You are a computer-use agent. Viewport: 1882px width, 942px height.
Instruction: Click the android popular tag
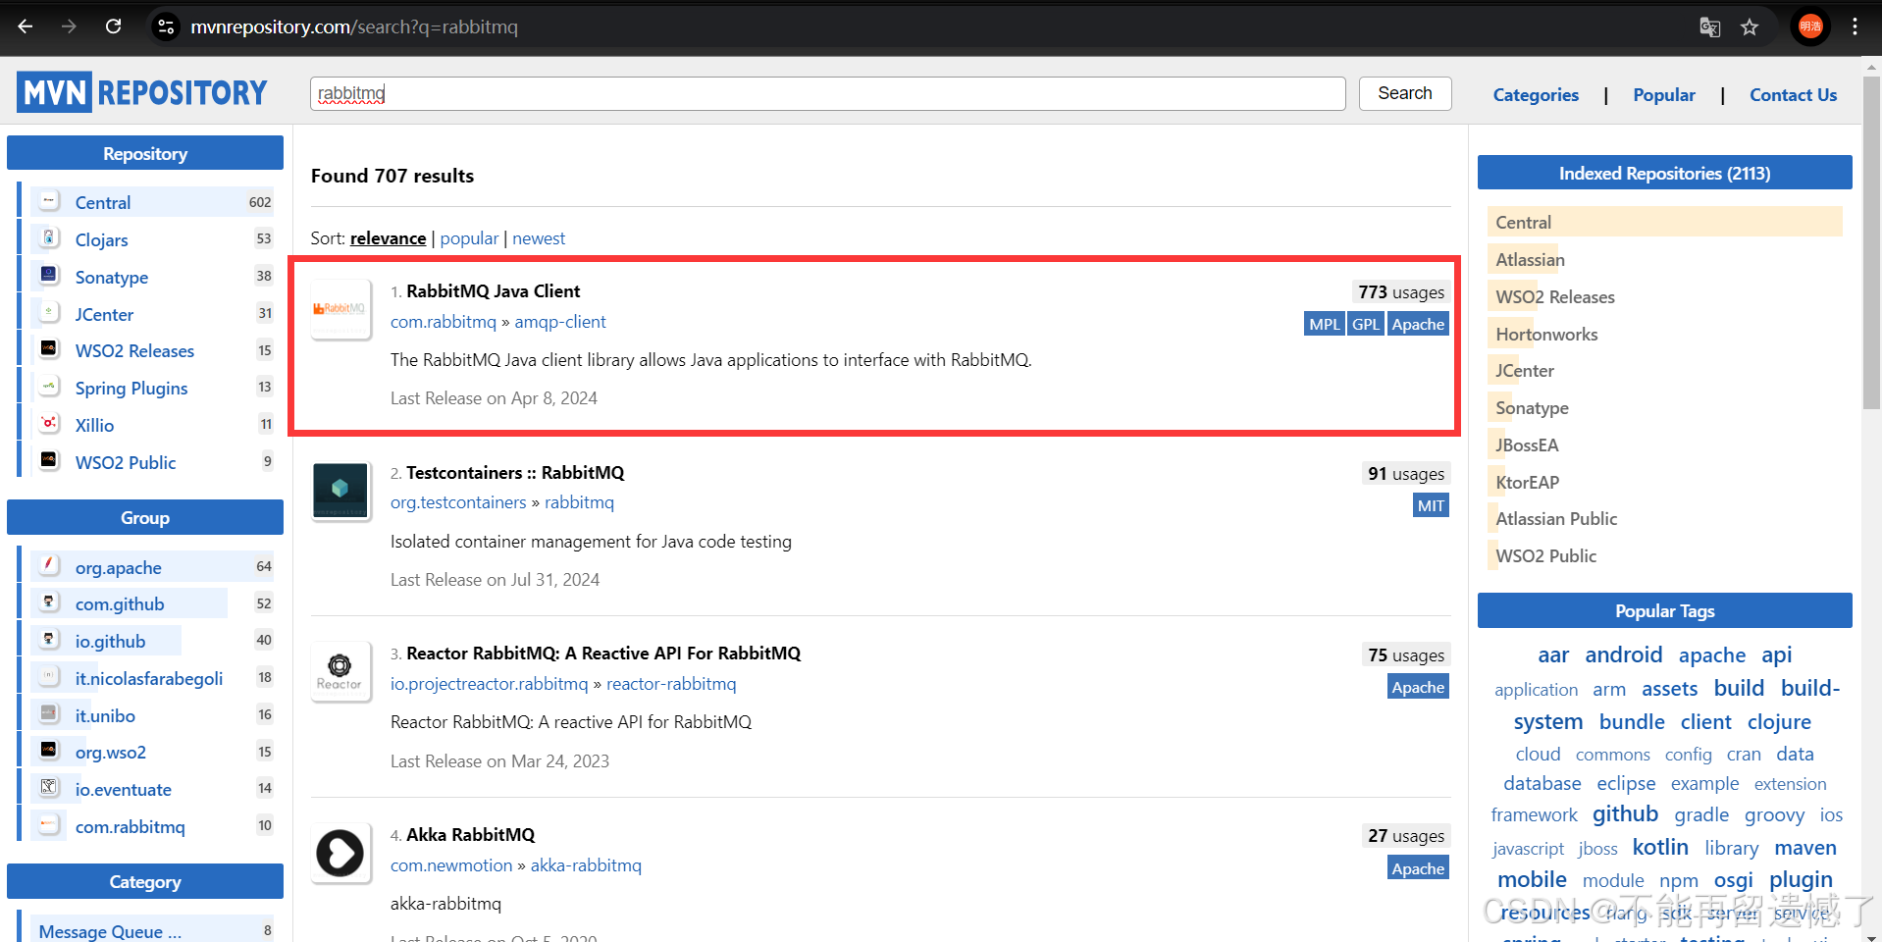pyautogui.click(x=1623, y=654)
